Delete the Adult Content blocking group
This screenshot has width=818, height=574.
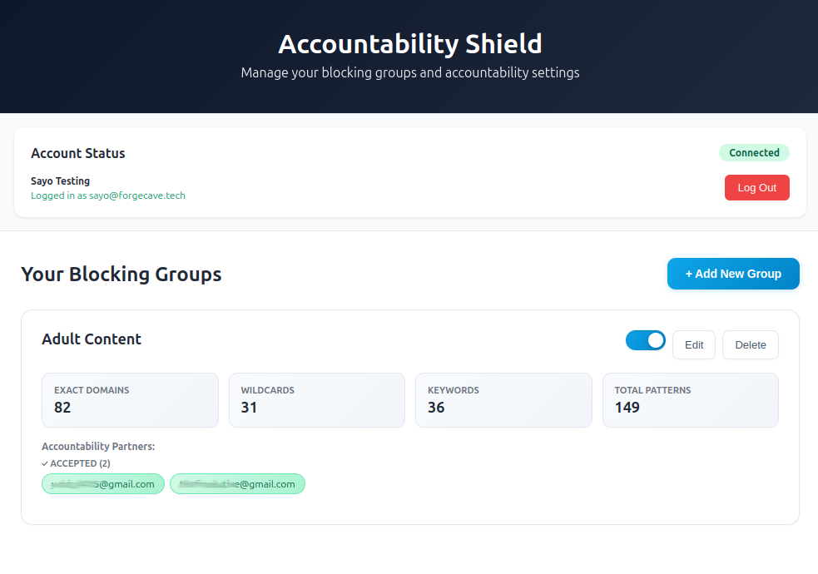[x=750, y=344]
